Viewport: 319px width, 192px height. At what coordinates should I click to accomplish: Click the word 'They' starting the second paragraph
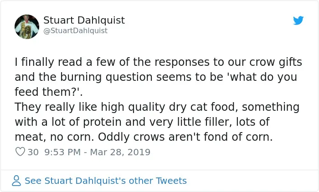[28, 107]
